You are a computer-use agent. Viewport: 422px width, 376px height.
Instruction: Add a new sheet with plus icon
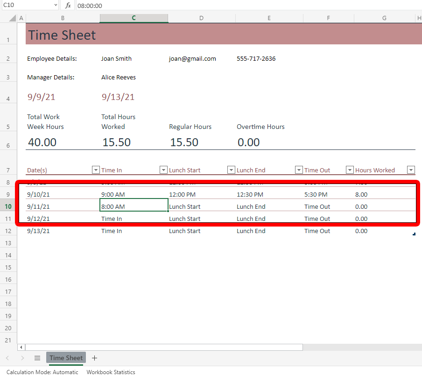(95, 358)
